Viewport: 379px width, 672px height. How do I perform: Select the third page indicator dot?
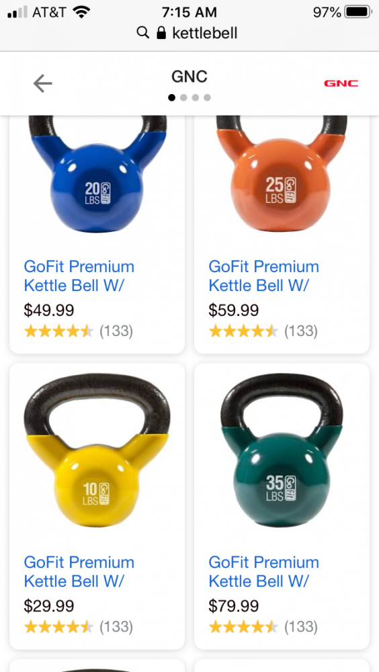(x=195, y=97)
